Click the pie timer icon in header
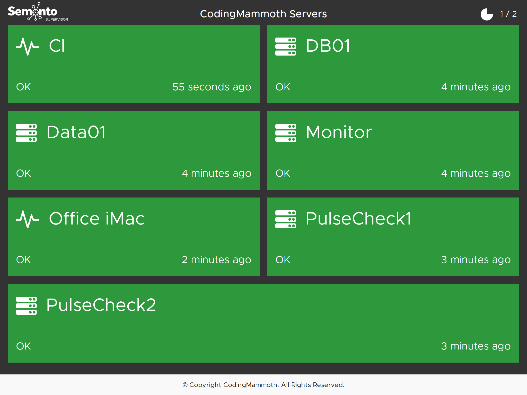This screenshot has height=395, width=527. click(487, 14)
